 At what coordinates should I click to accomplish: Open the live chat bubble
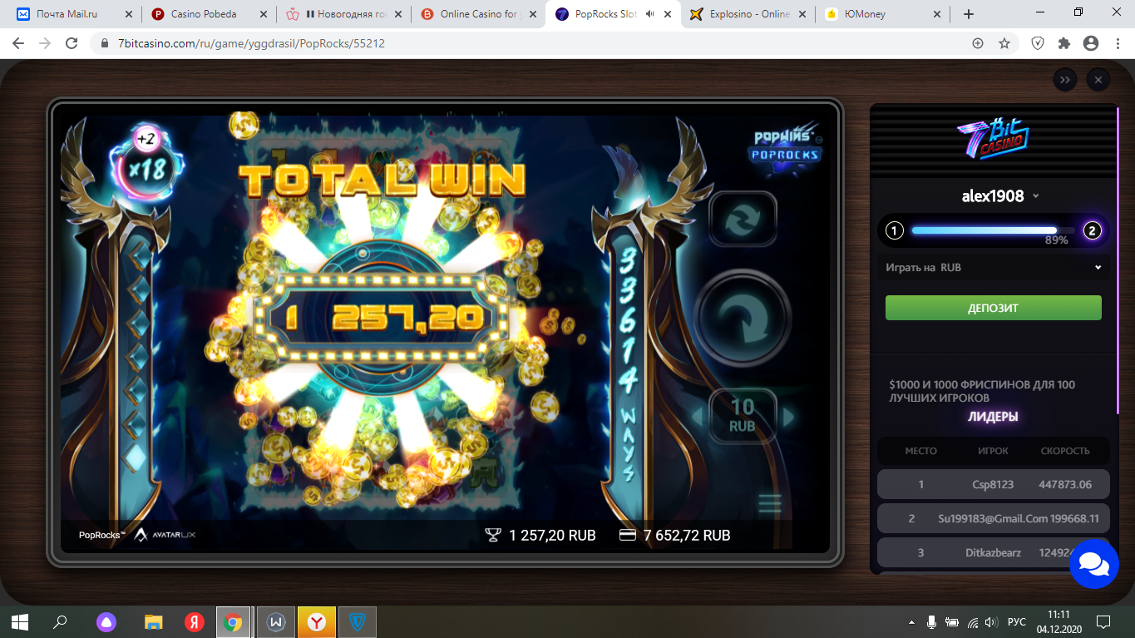1093,563
